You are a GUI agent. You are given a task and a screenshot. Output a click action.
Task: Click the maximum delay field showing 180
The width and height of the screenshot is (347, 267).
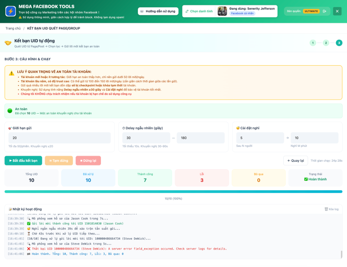pyautogui.click(x=201, y=138)
